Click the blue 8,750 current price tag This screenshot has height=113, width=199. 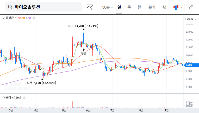(x=189, y=65)
